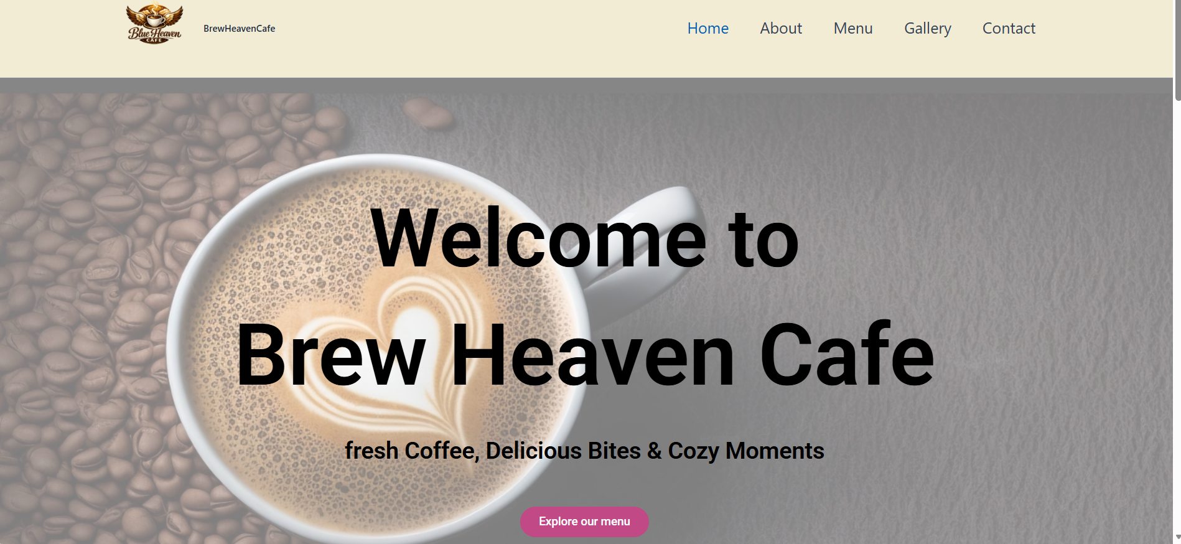The image size is (1181, 544).
Task: Click the scrollbar down arrow
Action: pos(1177,537)
